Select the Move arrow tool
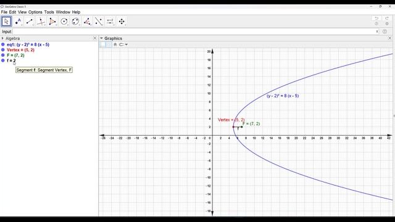 pos(7,22)
